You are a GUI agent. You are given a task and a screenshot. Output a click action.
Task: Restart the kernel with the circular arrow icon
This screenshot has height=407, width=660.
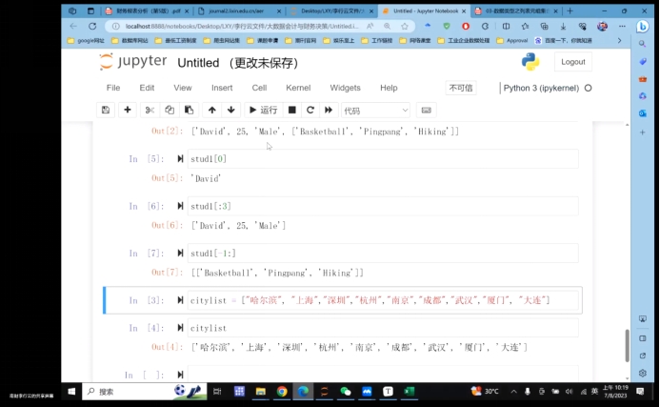click(310, 111)
